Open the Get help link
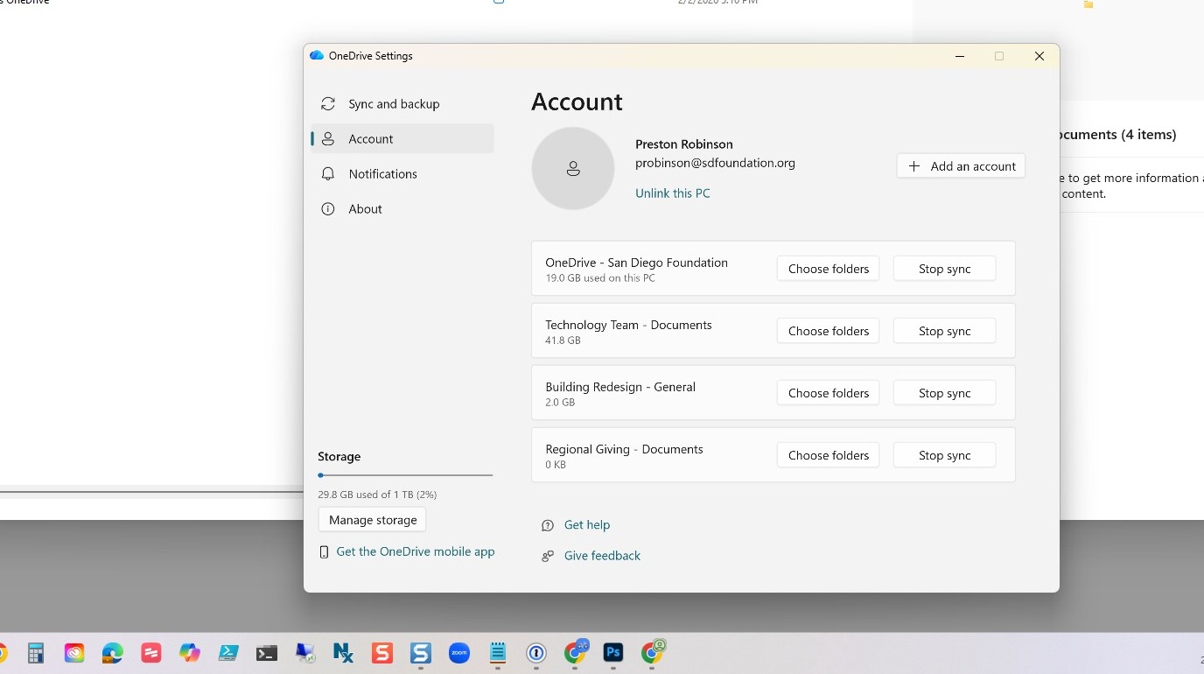Screen dimensions: 1204x674 (x=587, y=525)
